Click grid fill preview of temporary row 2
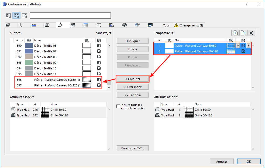The width and height of the screenshot is (265, 168). pos(231,51)
